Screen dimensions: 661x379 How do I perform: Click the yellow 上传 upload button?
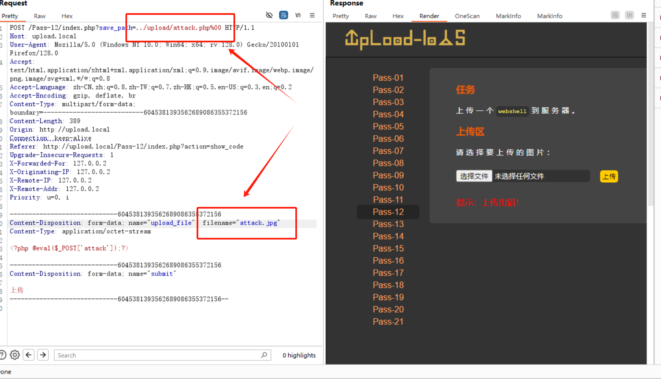coord(609,176)
